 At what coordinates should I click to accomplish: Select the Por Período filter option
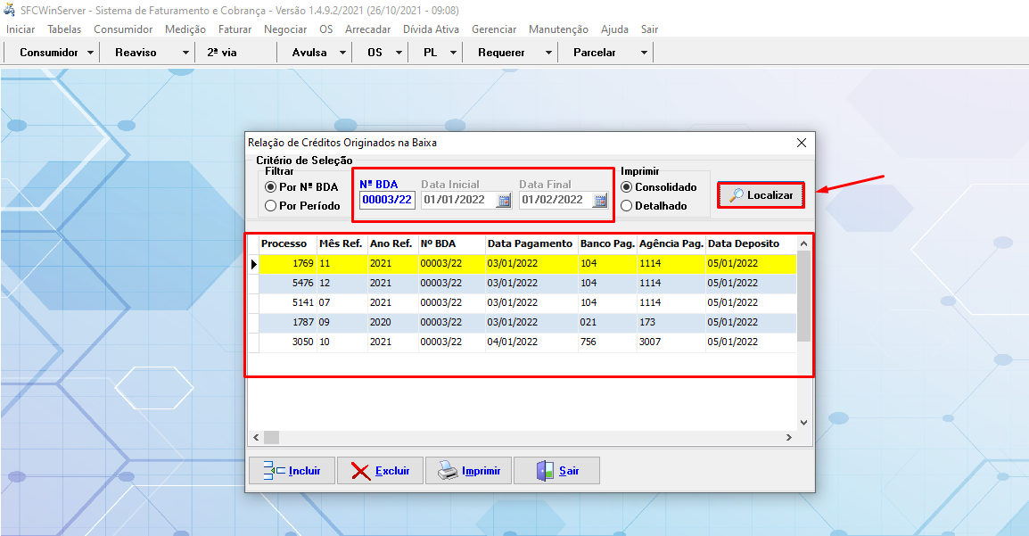click(x=271, y=206)
